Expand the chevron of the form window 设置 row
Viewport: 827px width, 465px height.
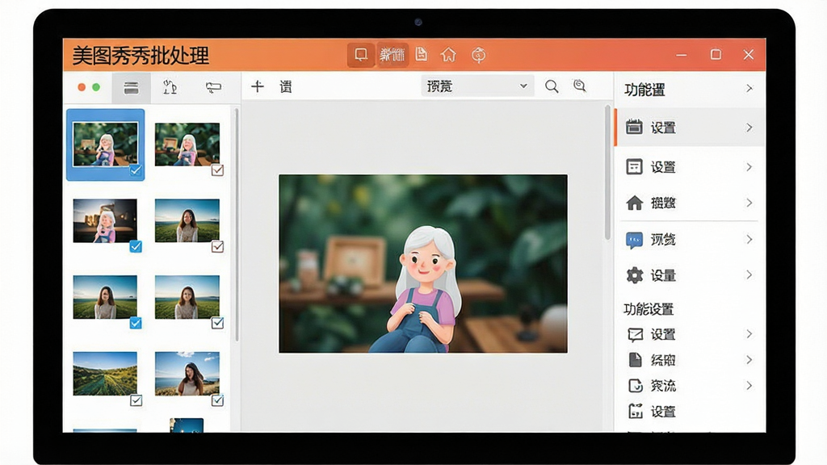coord(749,167)
